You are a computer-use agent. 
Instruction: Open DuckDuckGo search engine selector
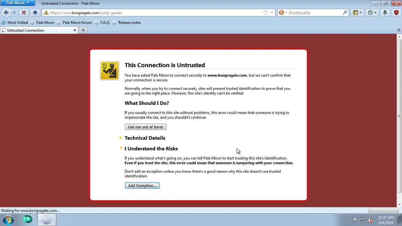[x=283, y=13]
